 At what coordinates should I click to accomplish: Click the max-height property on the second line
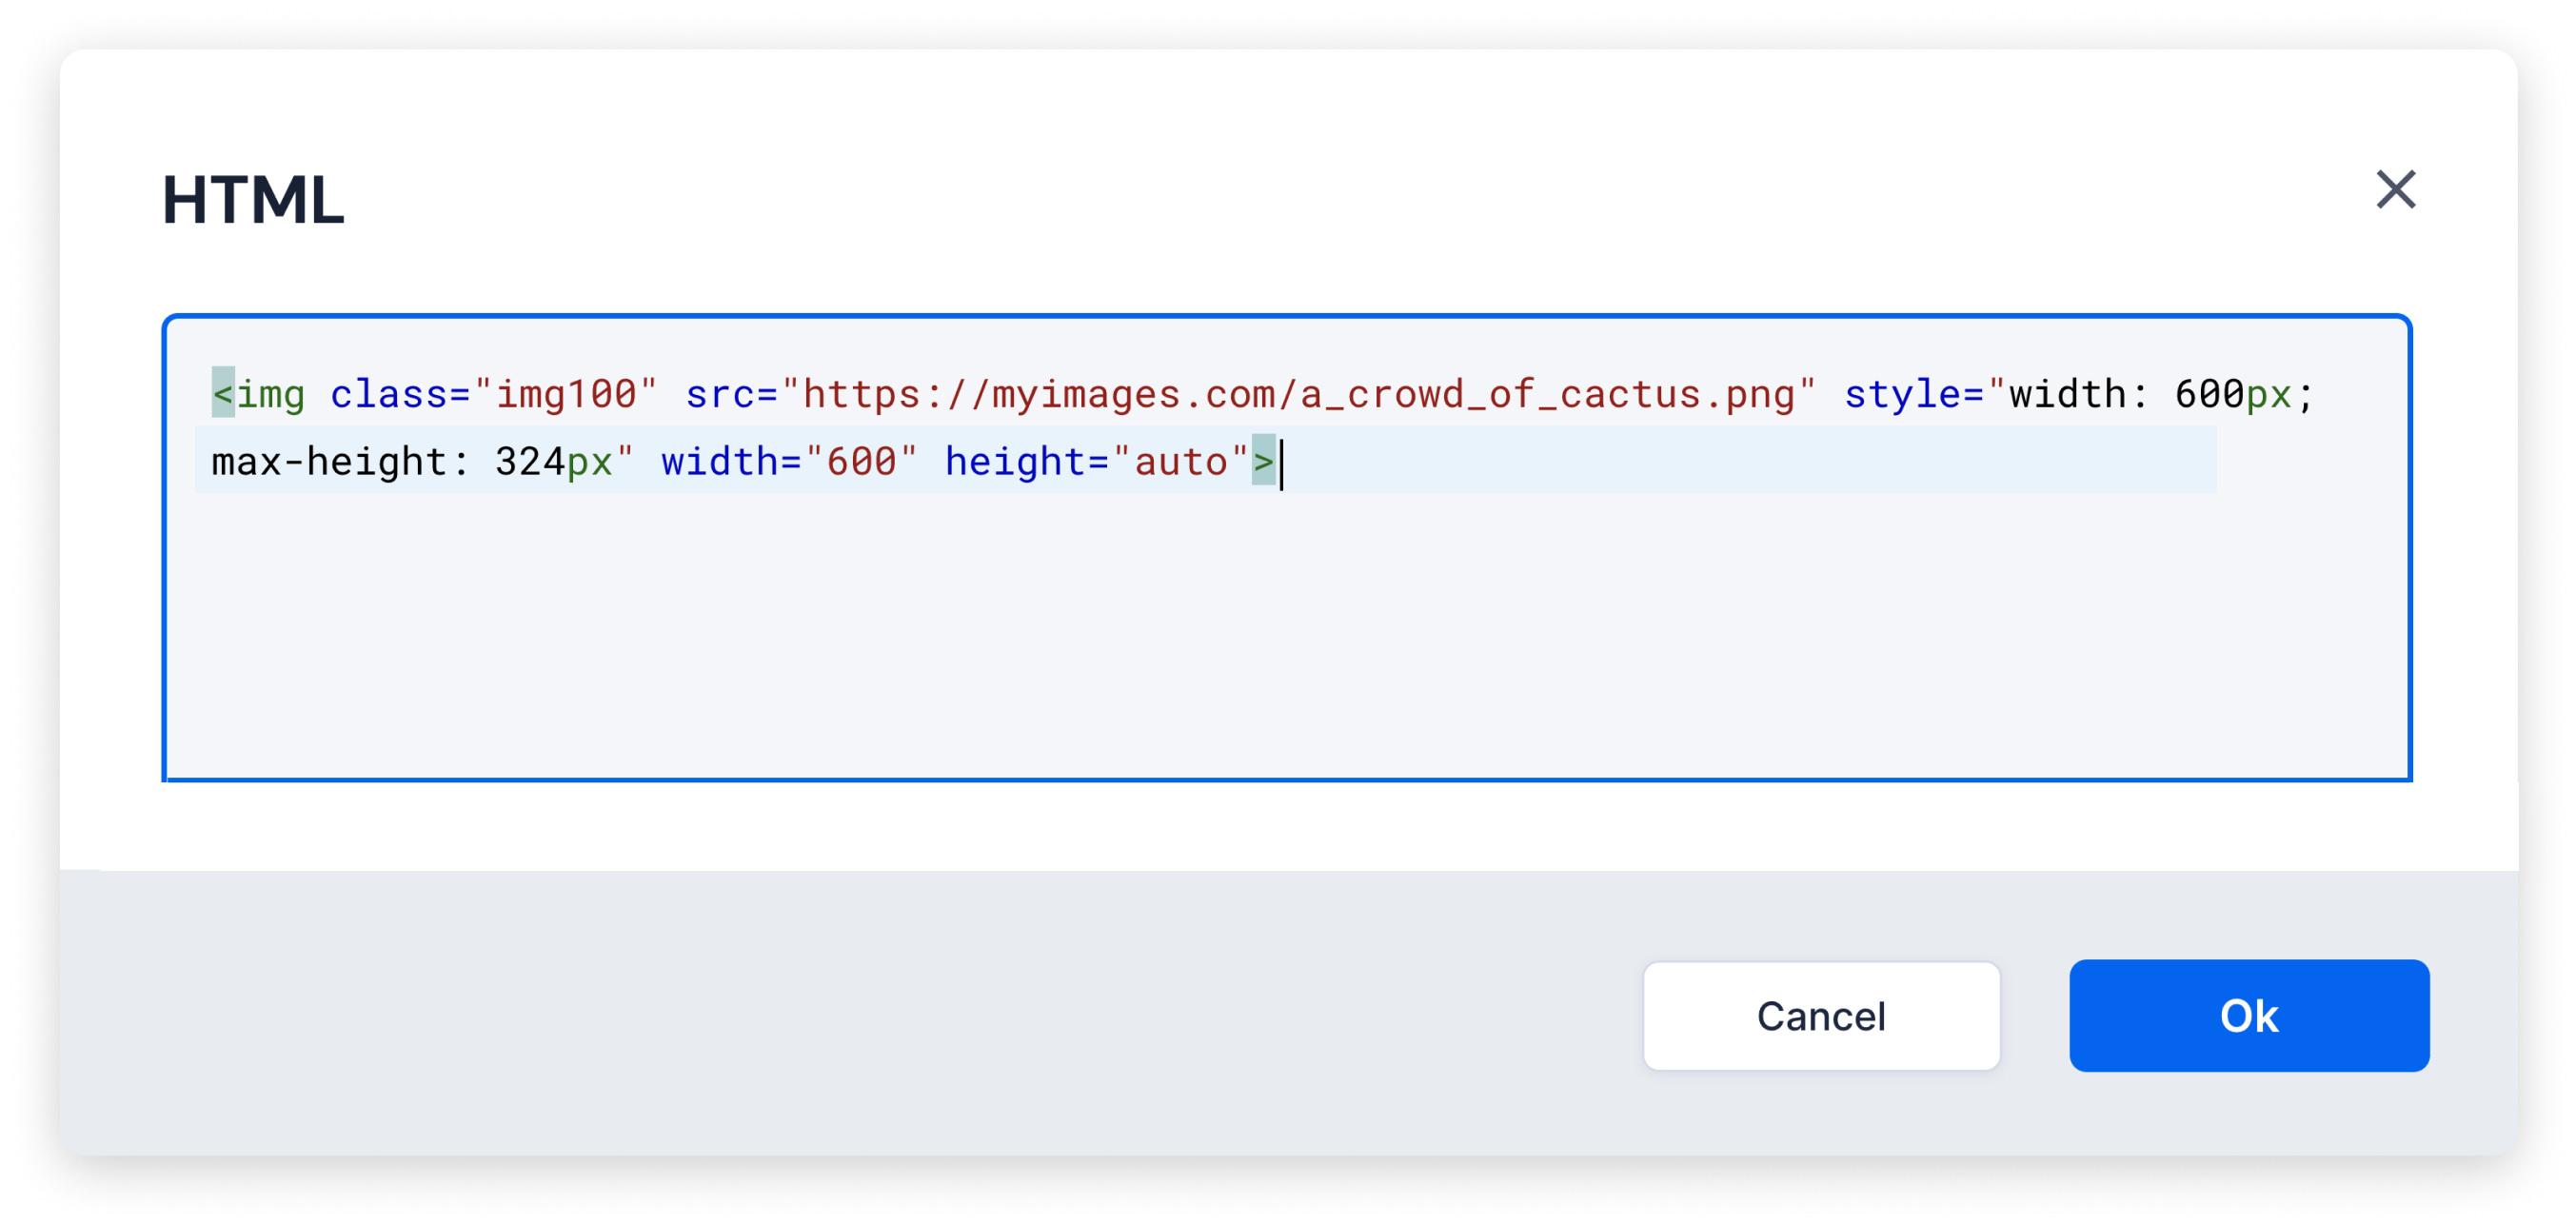click(328, 462)
